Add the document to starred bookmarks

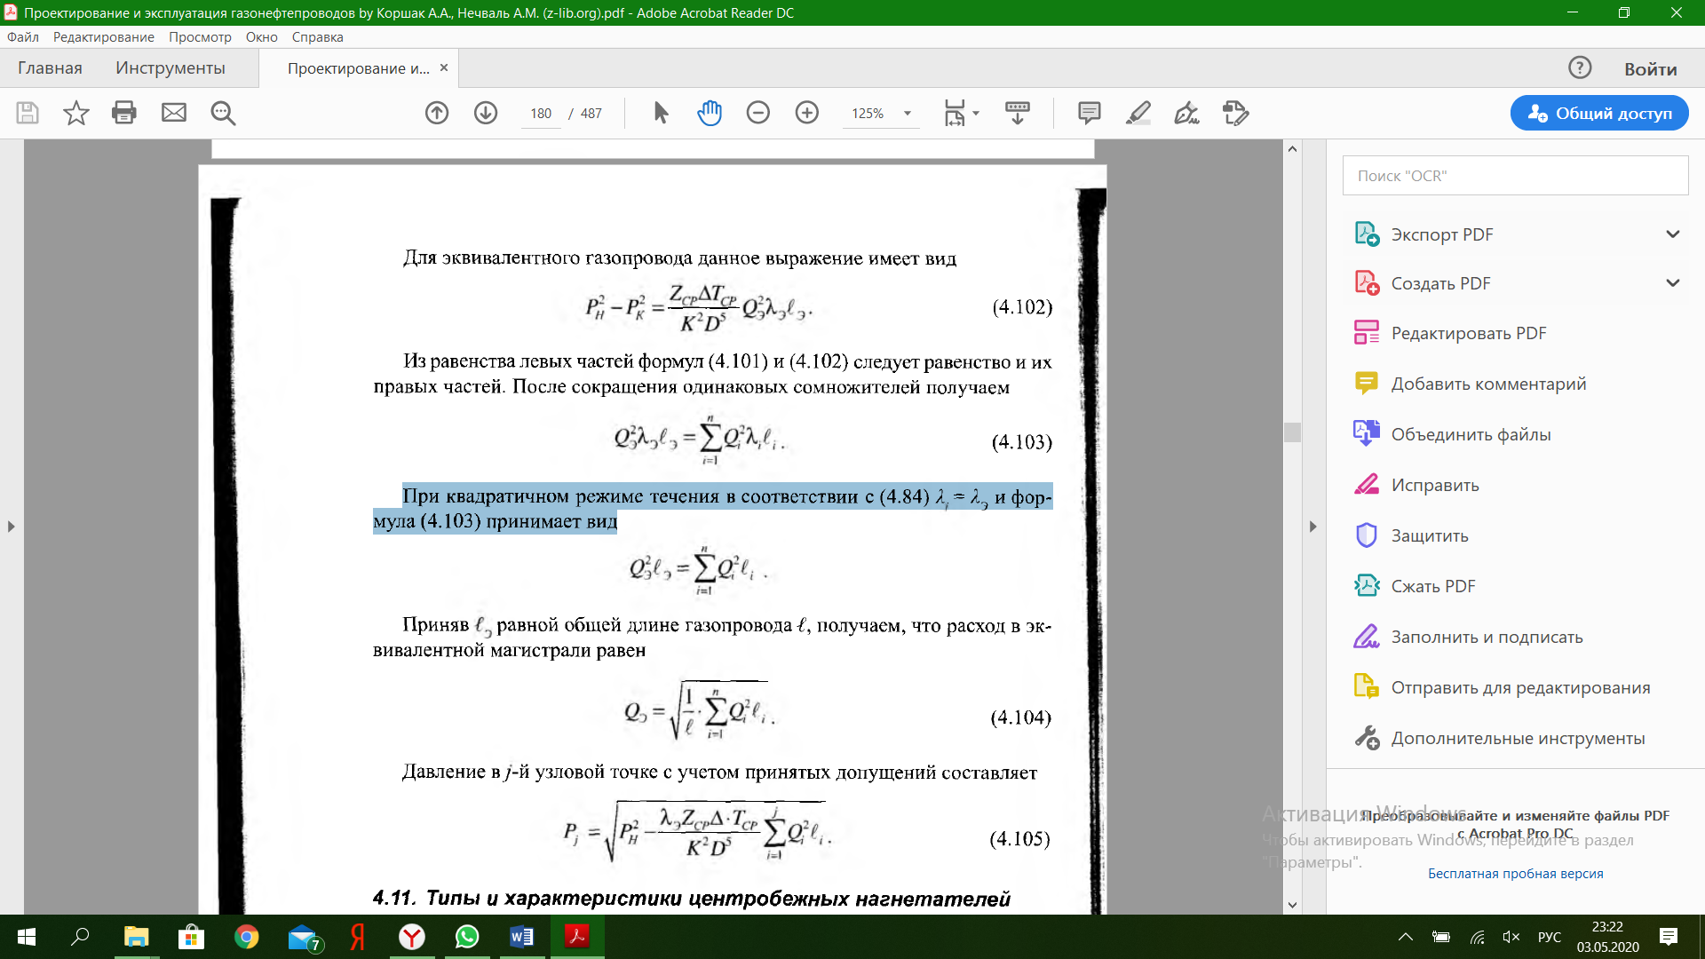76,113
